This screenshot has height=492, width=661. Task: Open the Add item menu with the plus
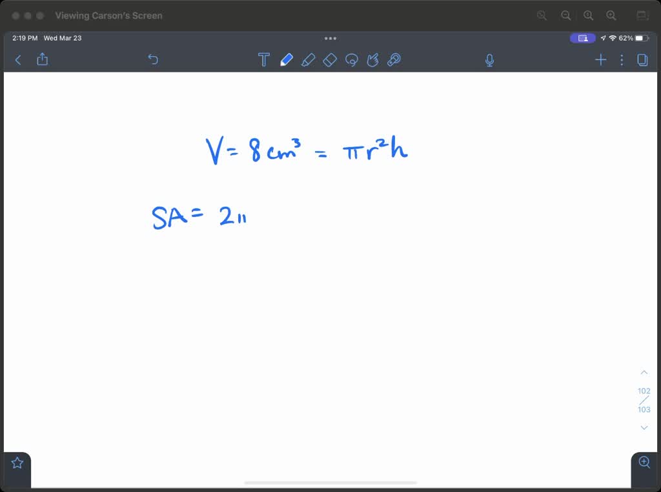(x=600, y=59)
